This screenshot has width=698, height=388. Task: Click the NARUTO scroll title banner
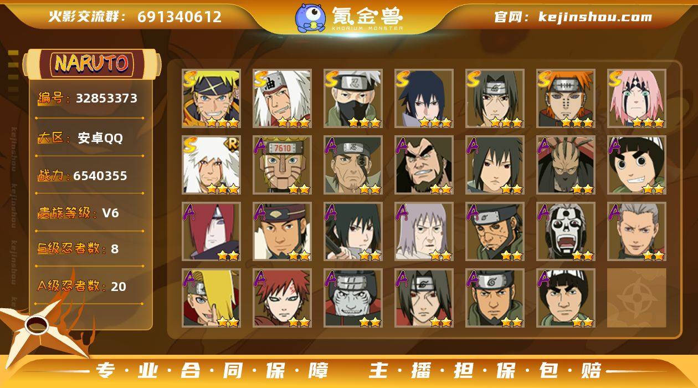coord(91,63)
